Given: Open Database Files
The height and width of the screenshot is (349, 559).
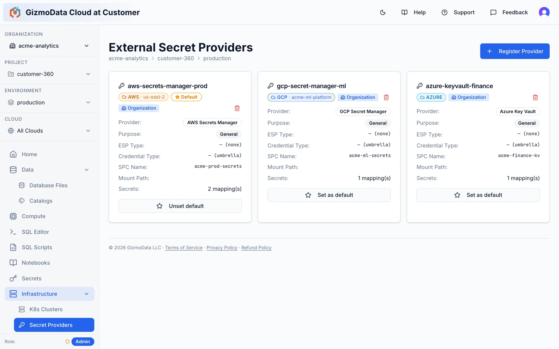Looking at the screenshot, I should click(54, 185).
